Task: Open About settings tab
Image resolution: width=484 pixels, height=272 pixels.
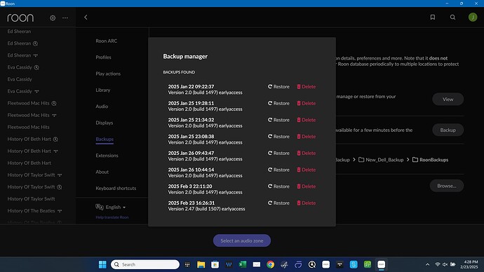Action: pyautogui.click(x=102, y=172)
